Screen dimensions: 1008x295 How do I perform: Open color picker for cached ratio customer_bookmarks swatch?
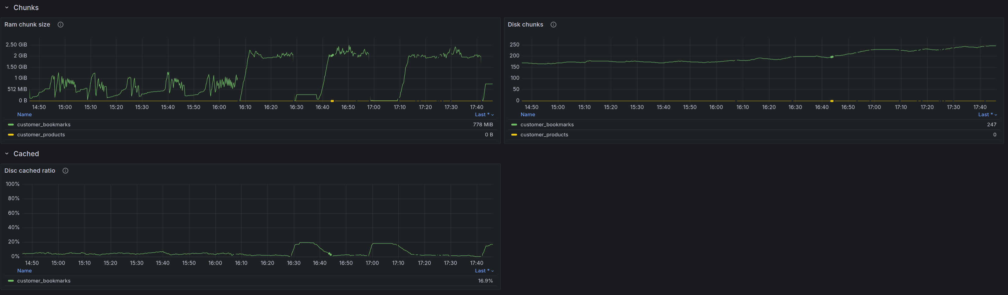pyautogui.click(x=11, y=281)
